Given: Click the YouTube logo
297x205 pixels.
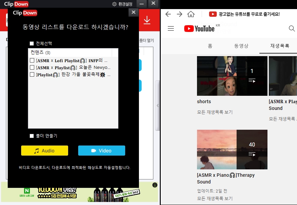Looking at the screenshot, I should (x=199, y=29).
